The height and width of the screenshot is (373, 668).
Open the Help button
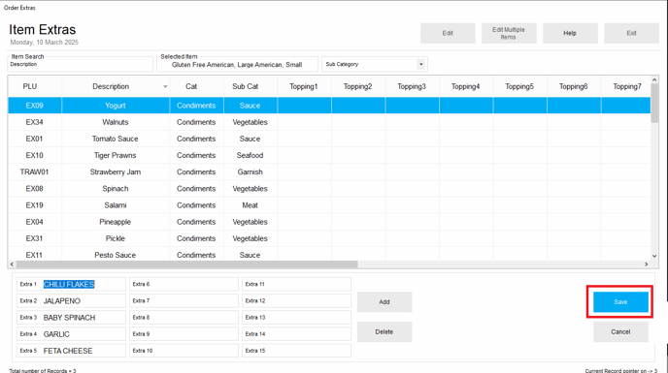tap(570, 33)
